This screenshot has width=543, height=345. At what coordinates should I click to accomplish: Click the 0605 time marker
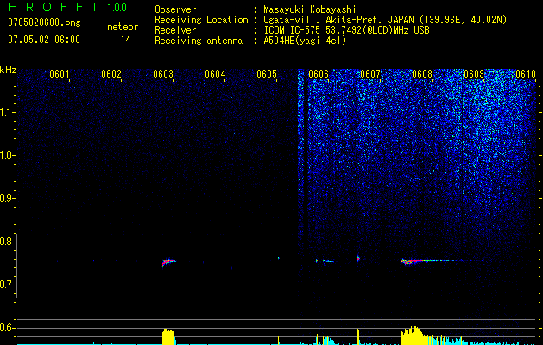(267, 74)
